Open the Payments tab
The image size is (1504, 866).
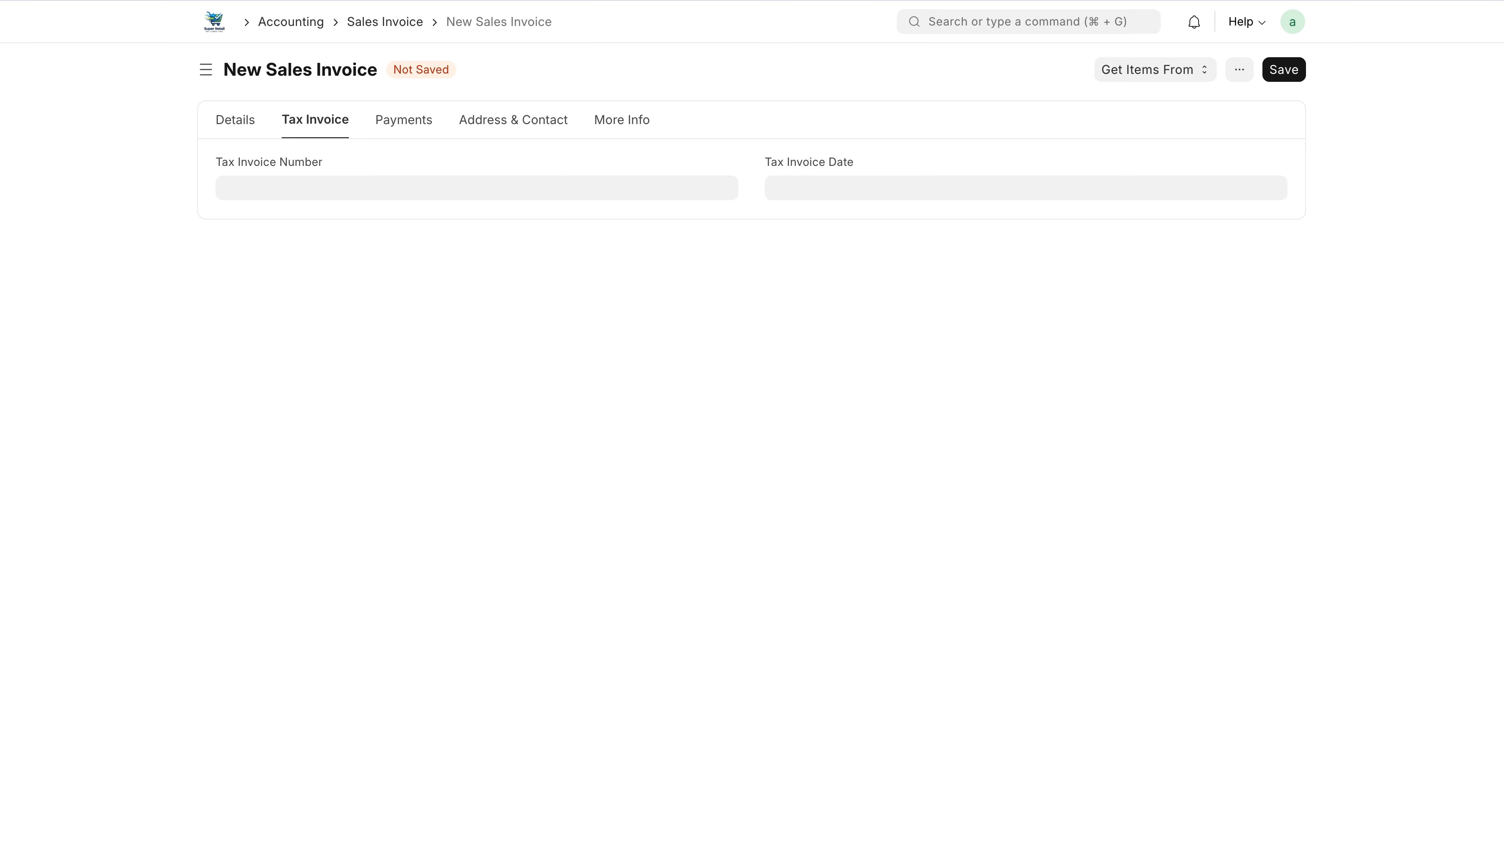point(403,120)
